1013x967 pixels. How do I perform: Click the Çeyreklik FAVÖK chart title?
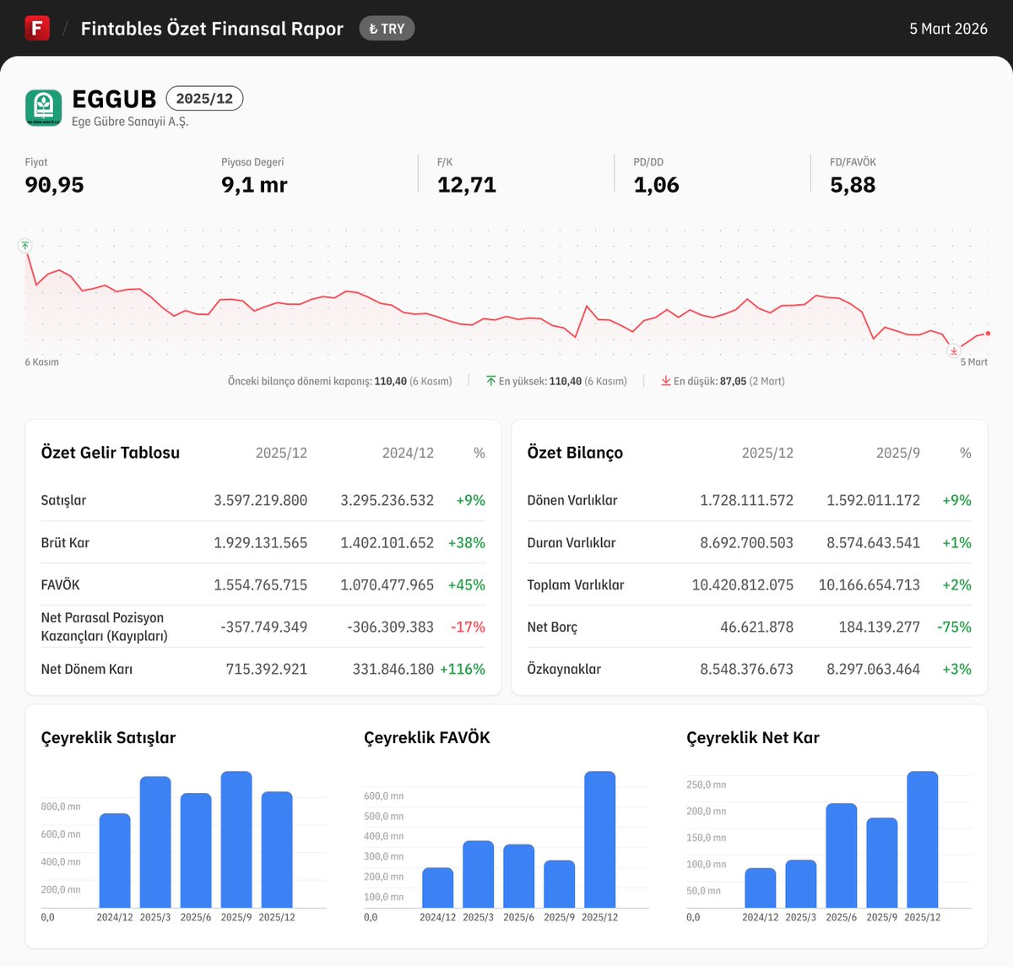tap(427, 737)
